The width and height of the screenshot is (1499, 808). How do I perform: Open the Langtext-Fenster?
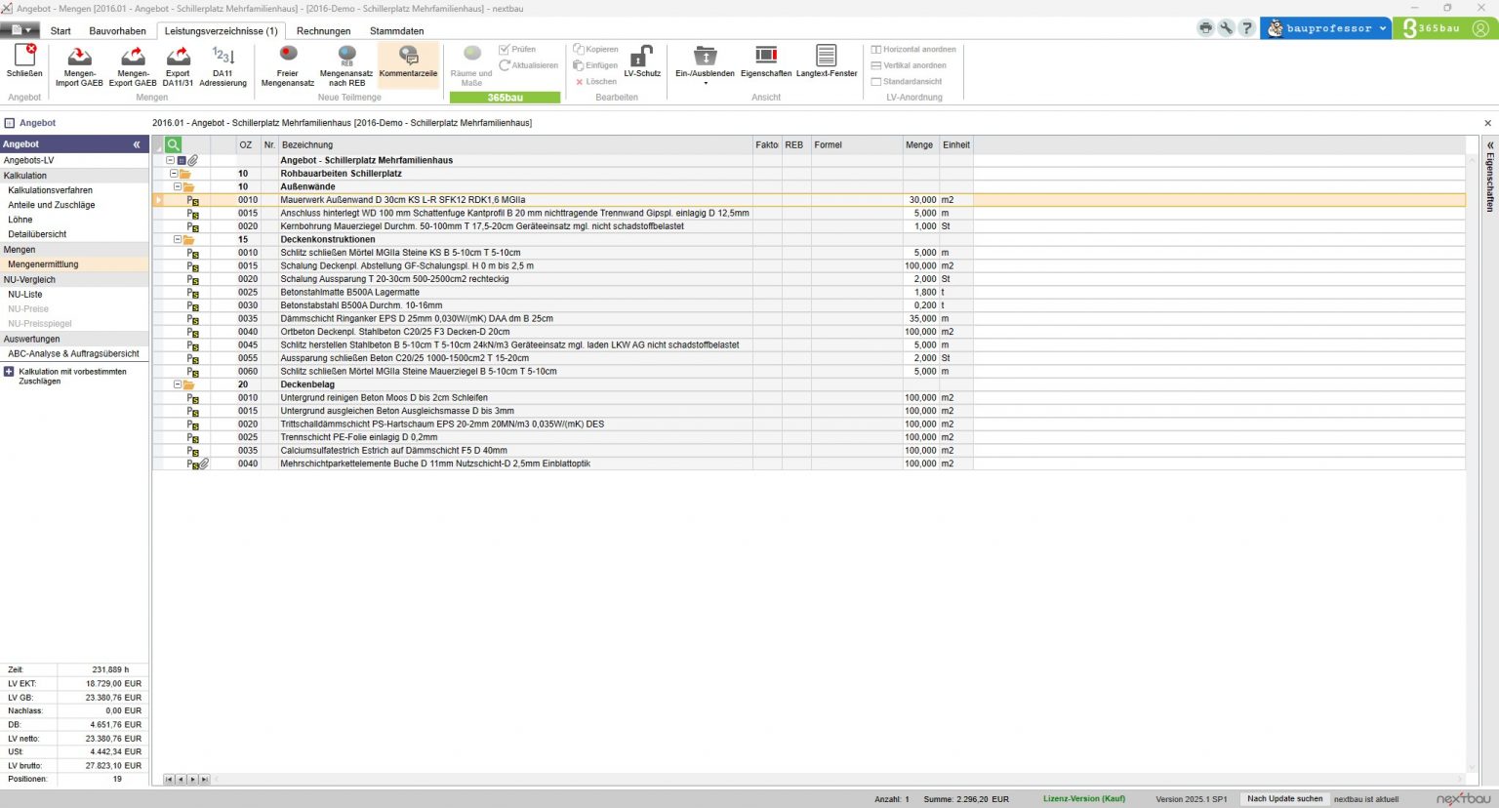point(827,57)
